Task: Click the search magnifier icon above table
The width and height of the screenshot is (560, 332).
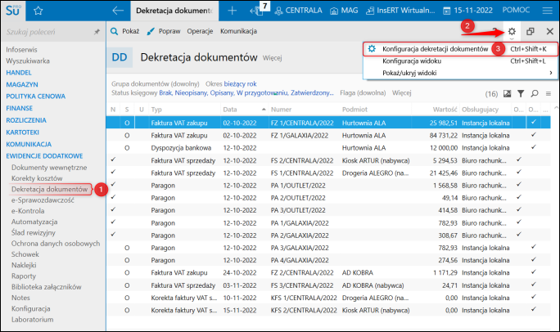Action: point(534,94)
